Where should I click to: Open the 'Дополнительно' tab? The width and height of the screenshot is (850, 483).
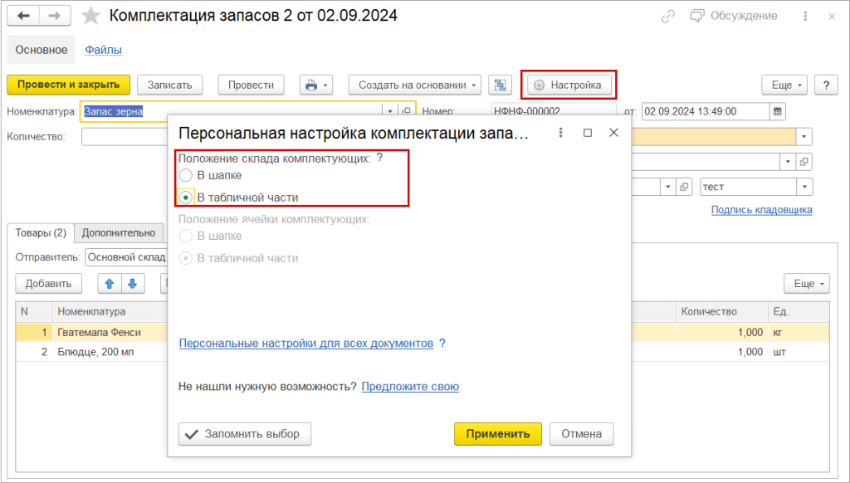click(x=119, y=233)
